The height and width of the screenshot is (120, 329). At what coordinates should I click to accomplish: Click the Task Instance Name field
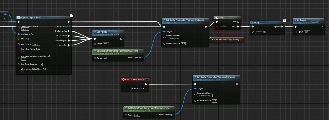[x=25, y=29]
